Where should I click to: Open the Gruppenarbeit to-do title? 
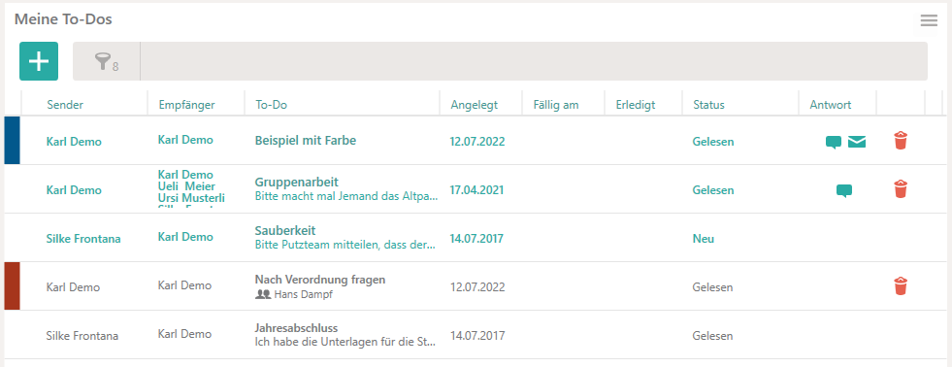coord(296,183)
